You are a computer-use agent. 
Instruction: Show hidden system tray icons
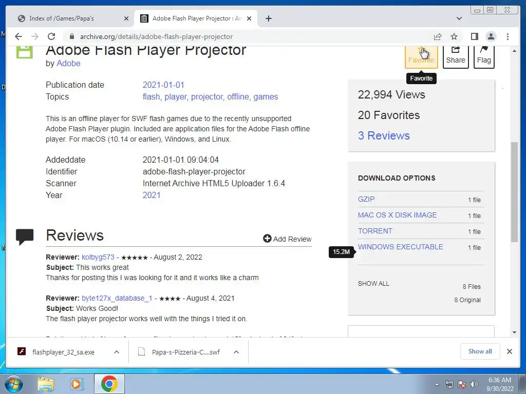[x=437, y=384]
